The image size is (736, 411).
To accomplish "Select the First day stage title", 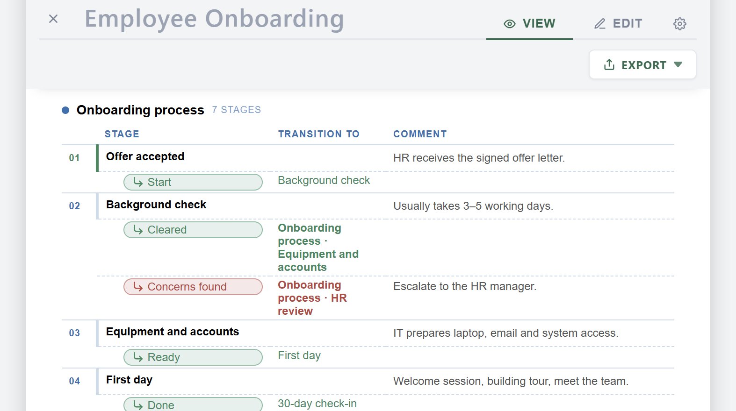I will [x=129, y=380].
